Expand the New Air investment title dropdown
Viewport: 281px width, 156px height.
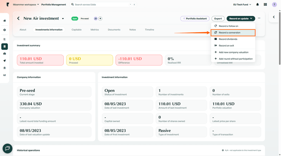[x=63, y=18]
